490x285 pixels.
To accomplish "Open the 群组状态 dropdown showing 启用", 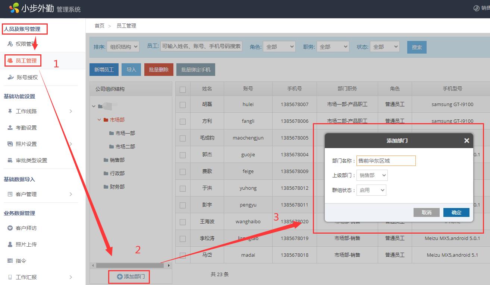I will pos(371,190).
